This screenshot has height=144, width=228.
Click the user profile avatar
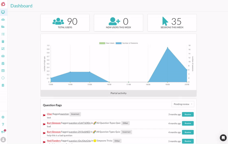[x=3, y=140]
